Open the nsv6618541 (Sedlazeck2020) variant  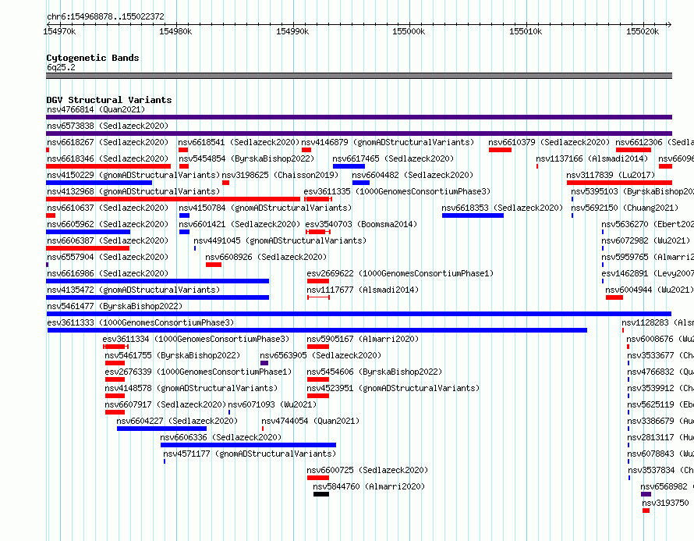point(239,142)
